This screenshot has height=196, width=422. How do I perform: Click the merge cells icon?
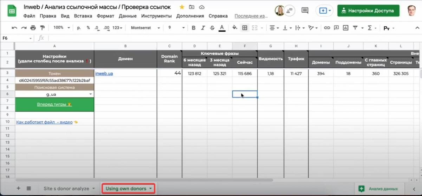[254, 28]
